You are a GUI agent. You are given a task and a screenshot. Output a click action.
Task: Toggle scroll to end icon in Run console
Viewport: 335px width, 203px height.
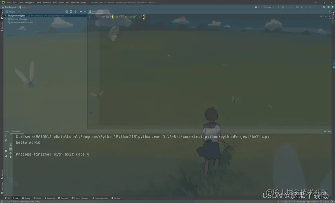tap(10, 149)
